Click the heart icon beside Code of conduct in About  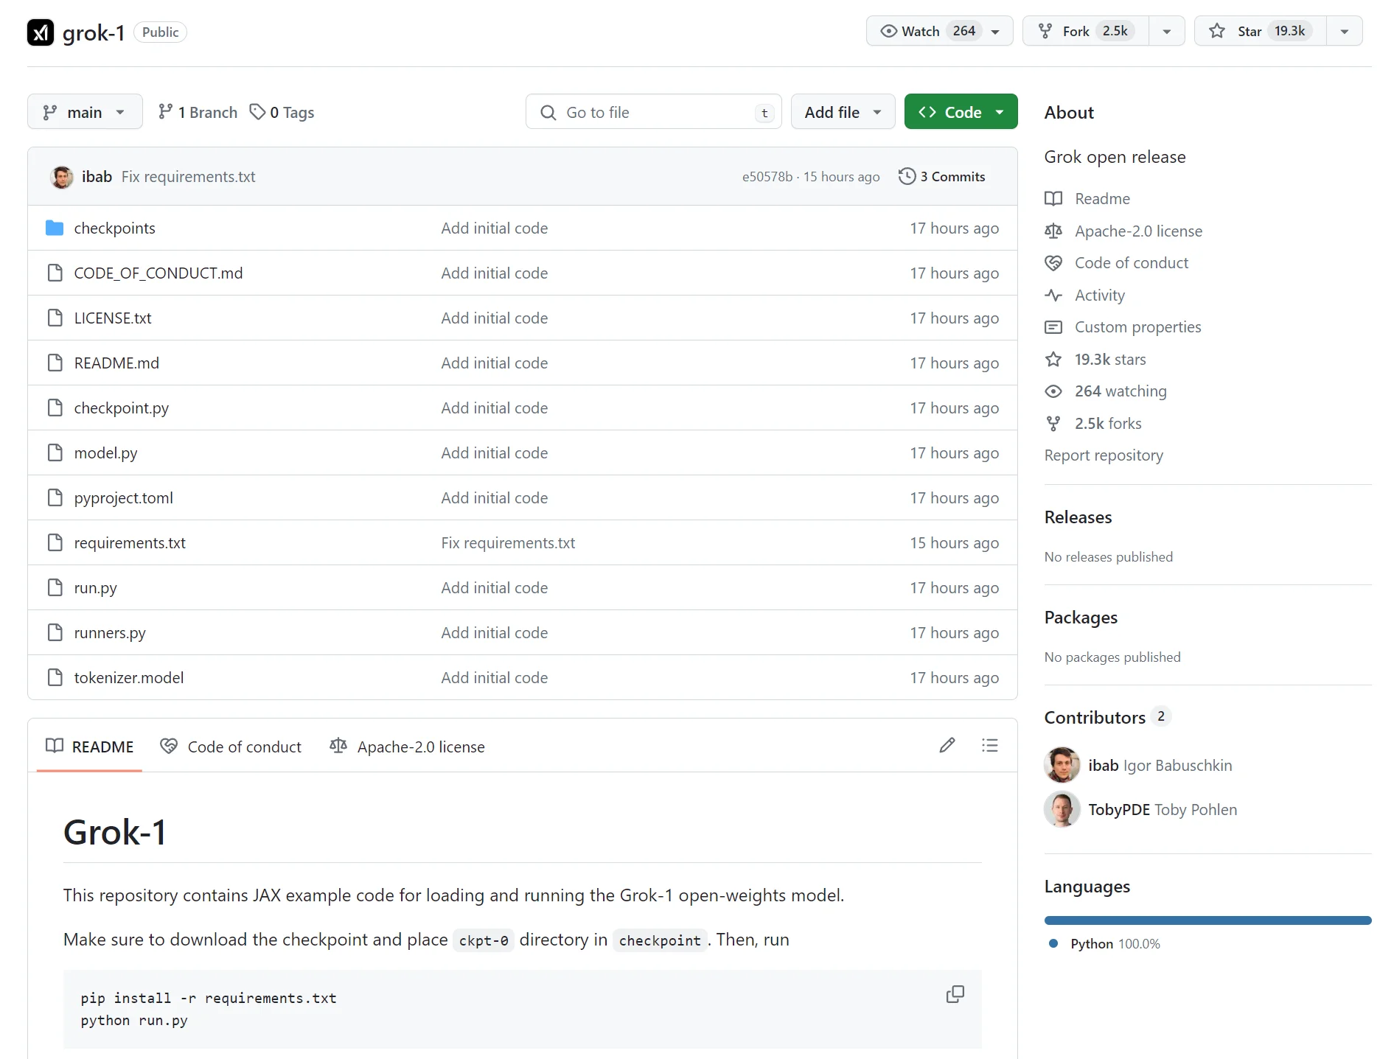click(x=1053, y=263)
